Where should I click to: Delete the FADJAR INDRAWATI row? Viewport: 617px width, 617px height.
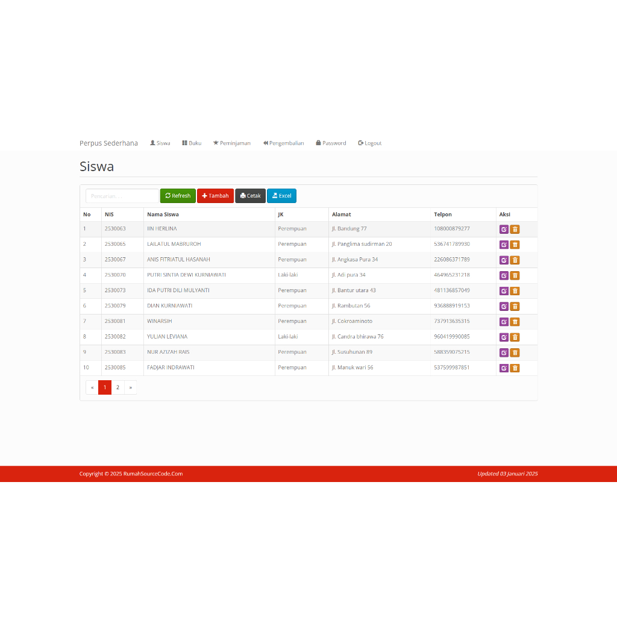(x=515, y=368)
